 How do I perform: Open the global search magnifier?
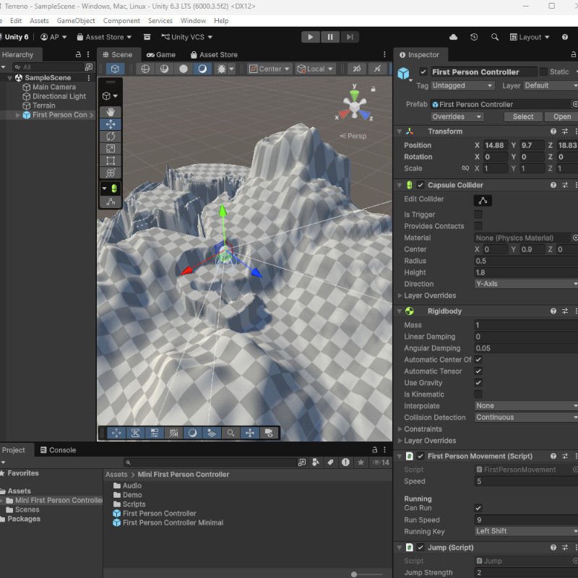[x=495, y=37]
